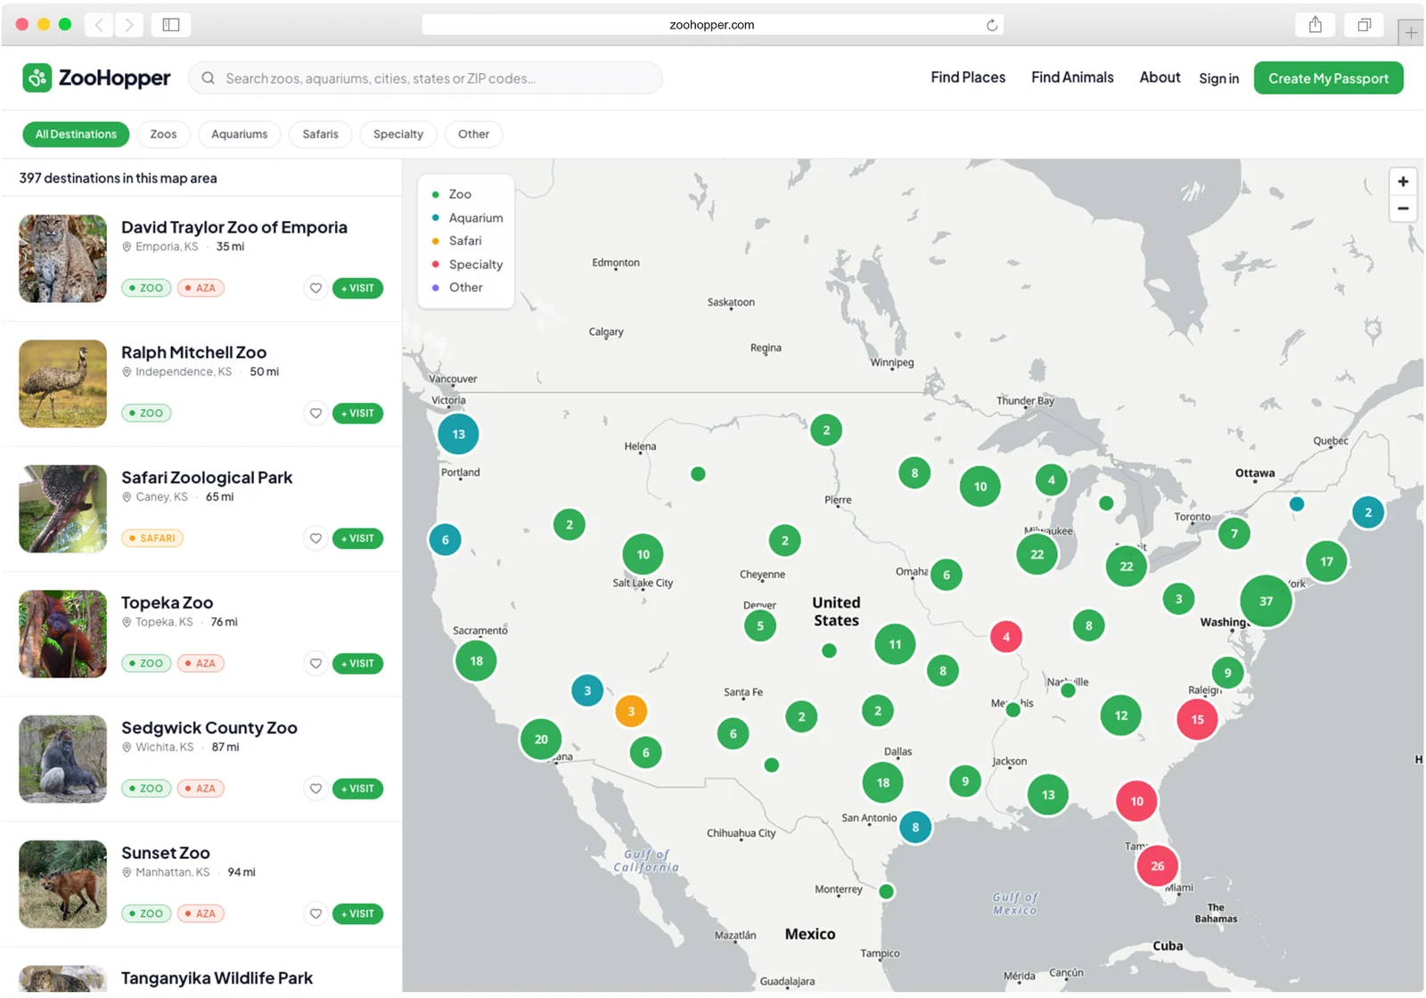The image size is (1426, 998).
Task: Open the red 26 cluster near Miami
Action: (1158, 866)
